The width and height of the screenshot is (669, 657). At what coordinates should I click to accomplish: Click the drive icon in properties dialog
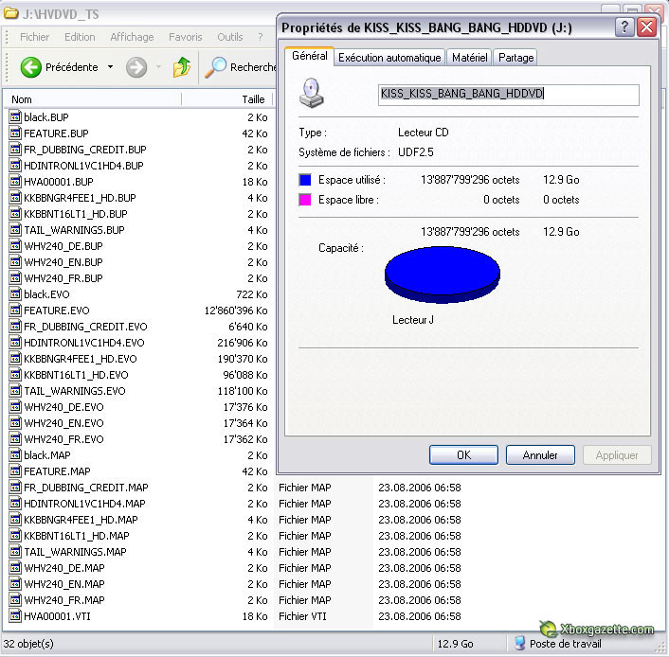310,93
